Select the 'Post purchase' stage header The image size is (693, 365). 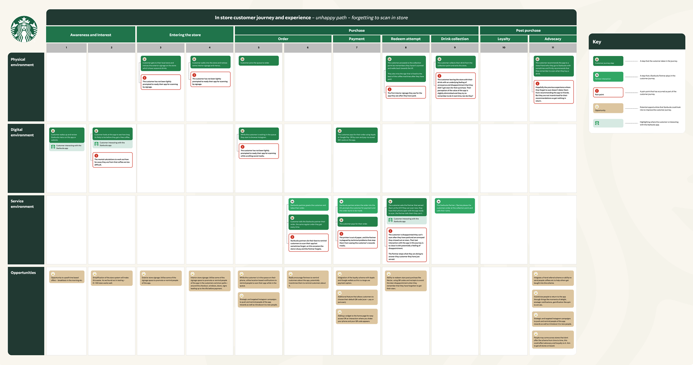click(x=528, y=30)
